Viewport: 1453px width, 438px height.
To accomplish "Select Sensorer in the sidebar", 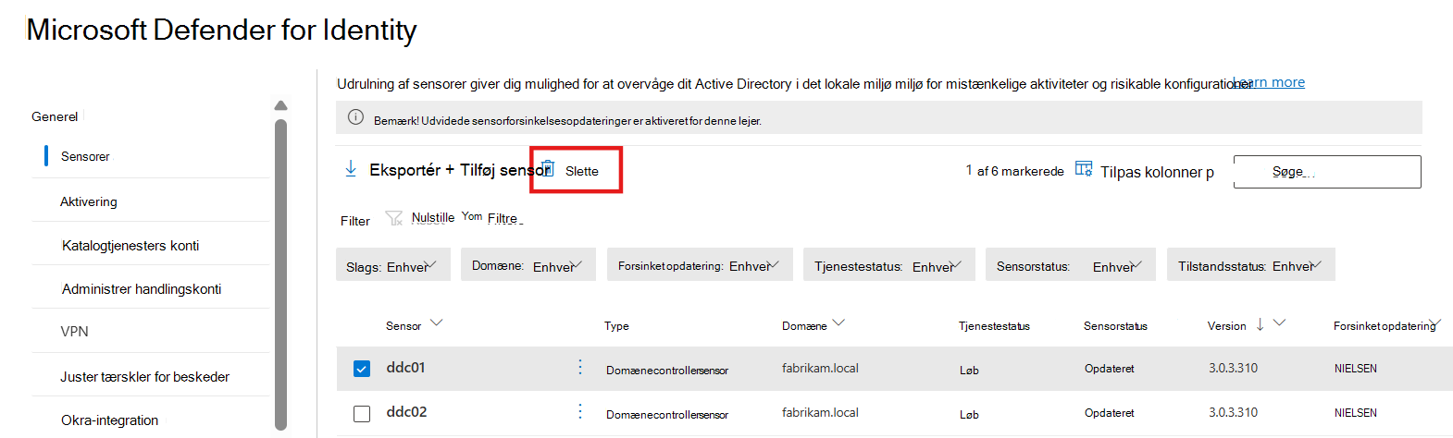I will pyautogui.click(x=85, y=156).
